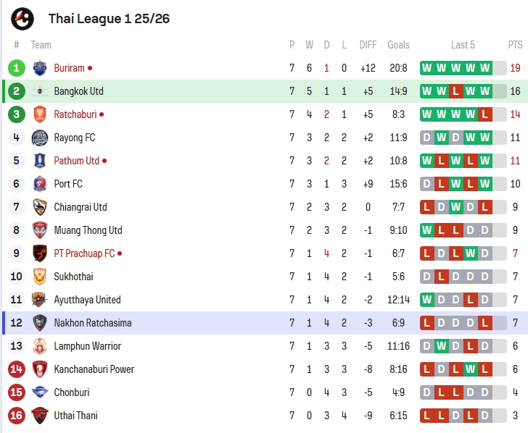
Task: Click the Uthai Thani club crest
Action: (x=39, y=416)
